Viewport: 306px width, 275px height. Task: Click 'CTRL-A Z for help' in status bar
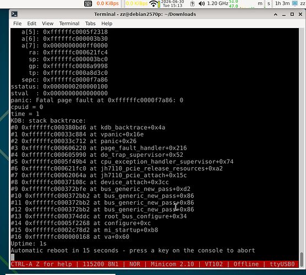click(x=41, y=264)
